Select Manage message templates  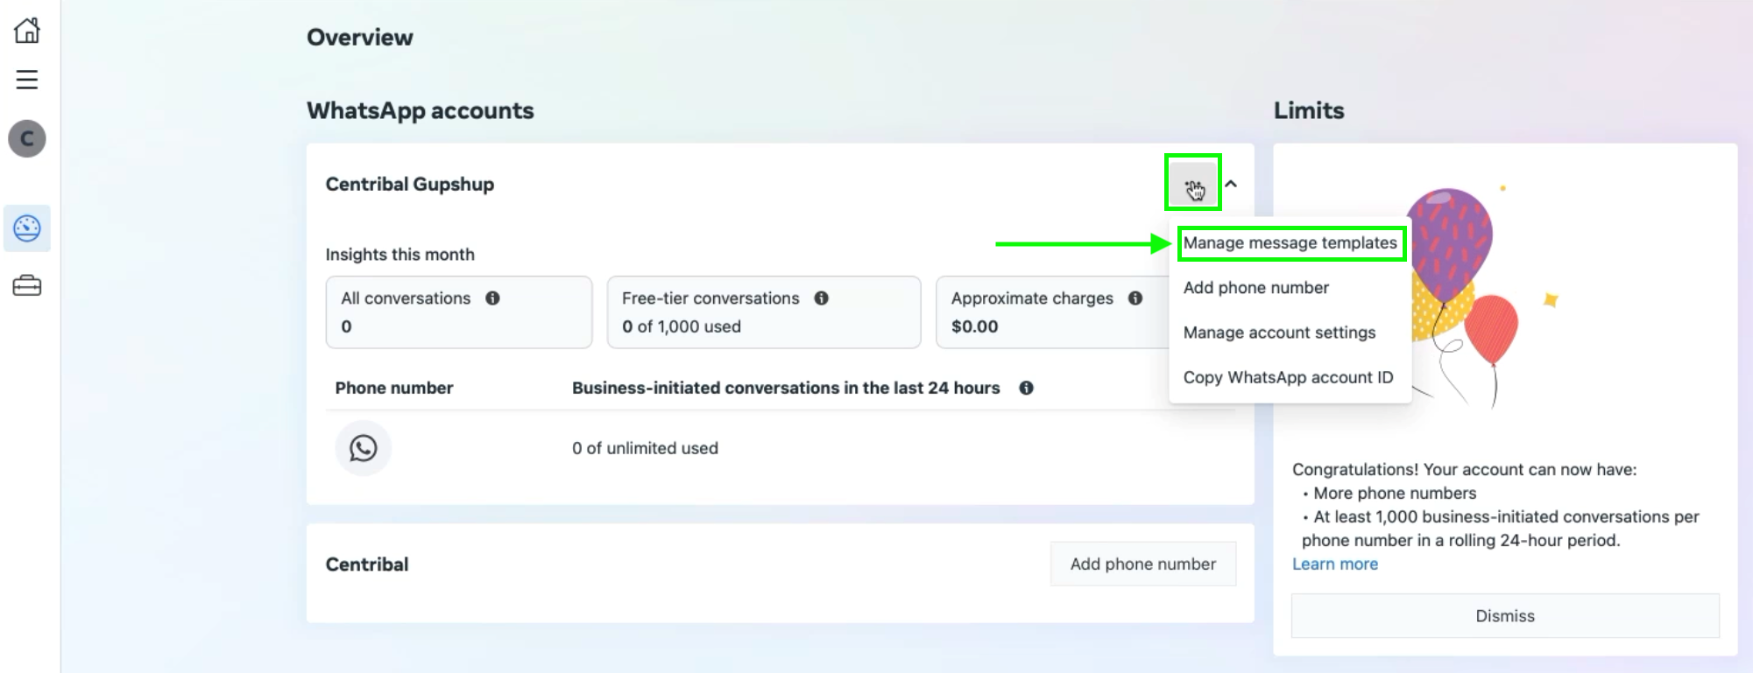(x=1290, y=243)
